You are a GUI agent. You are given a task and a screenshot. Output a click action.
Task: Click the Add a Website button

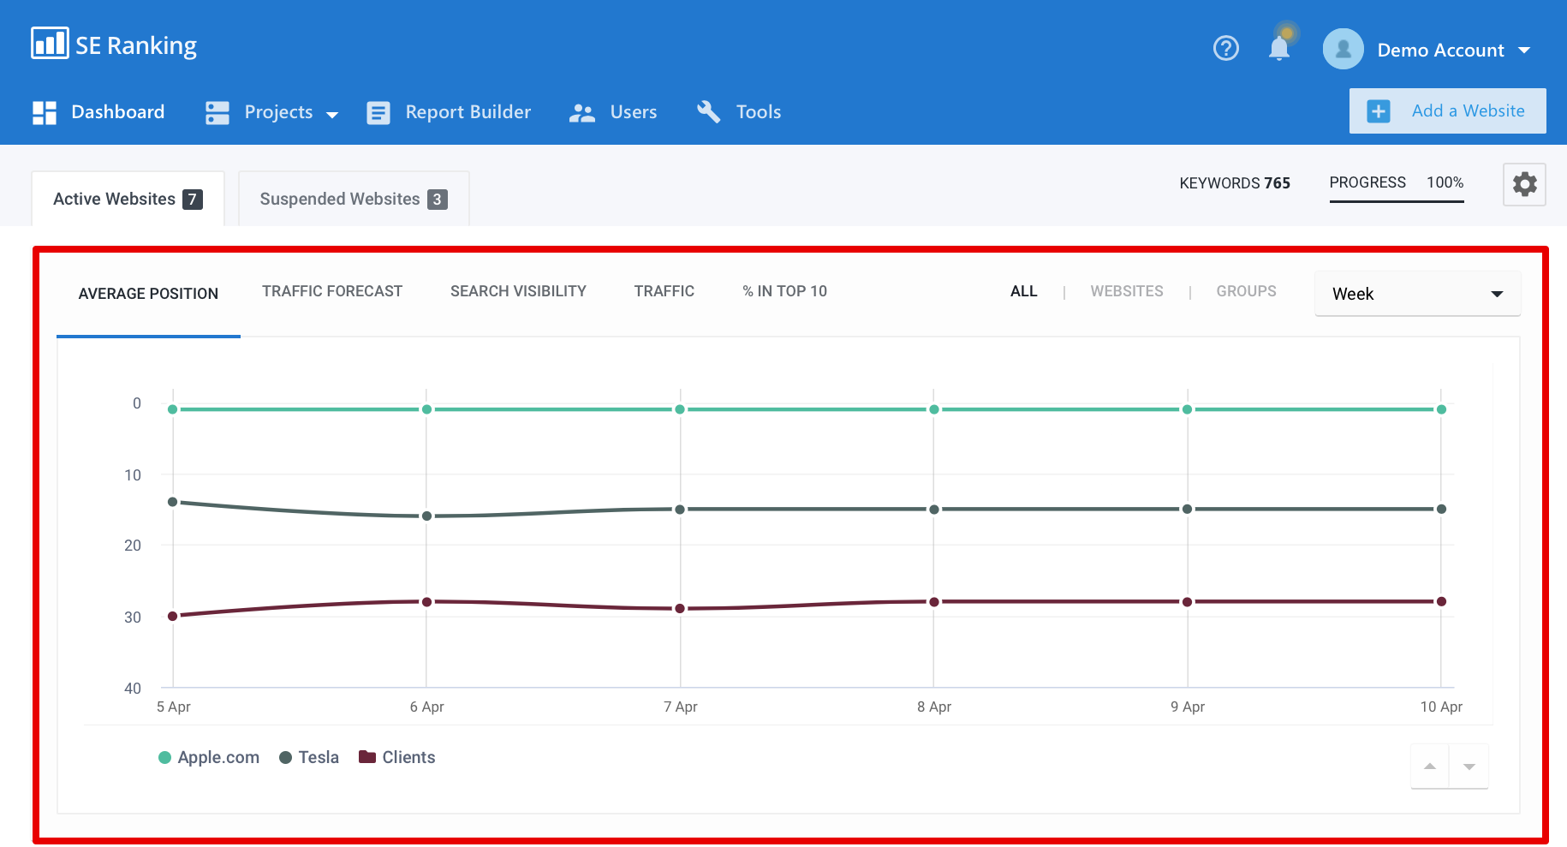(x=1447, y=111)
